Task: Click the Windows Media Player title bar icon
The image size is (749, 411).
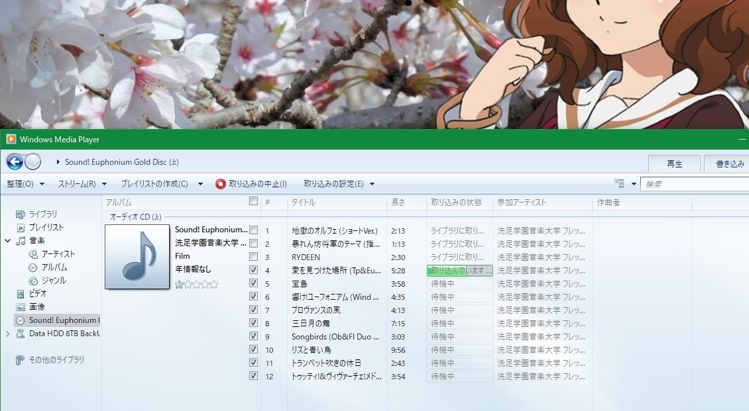Action: (11, 139)
